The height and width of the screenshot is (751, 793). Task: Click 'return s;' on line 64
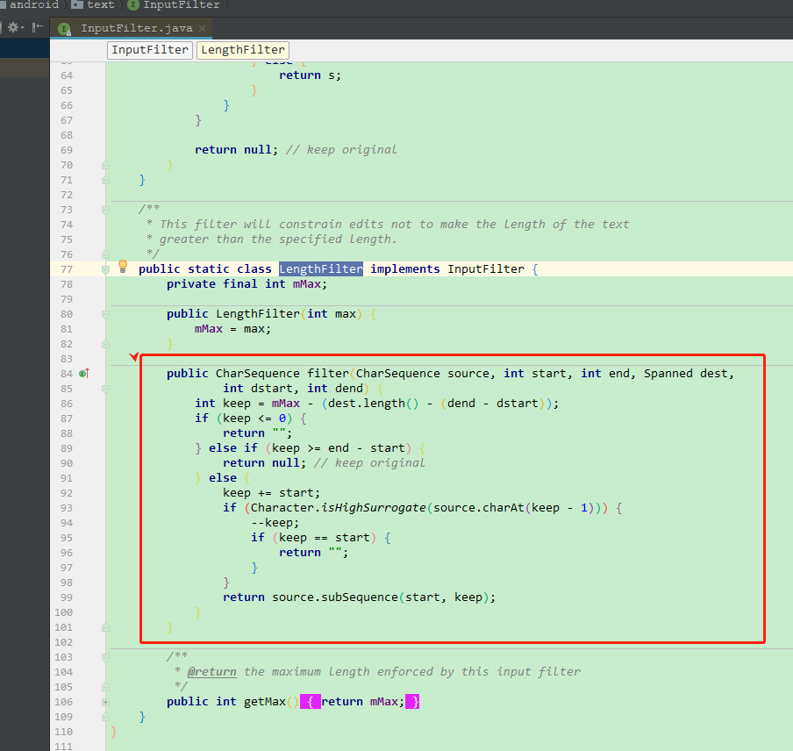tap(310, 75)
